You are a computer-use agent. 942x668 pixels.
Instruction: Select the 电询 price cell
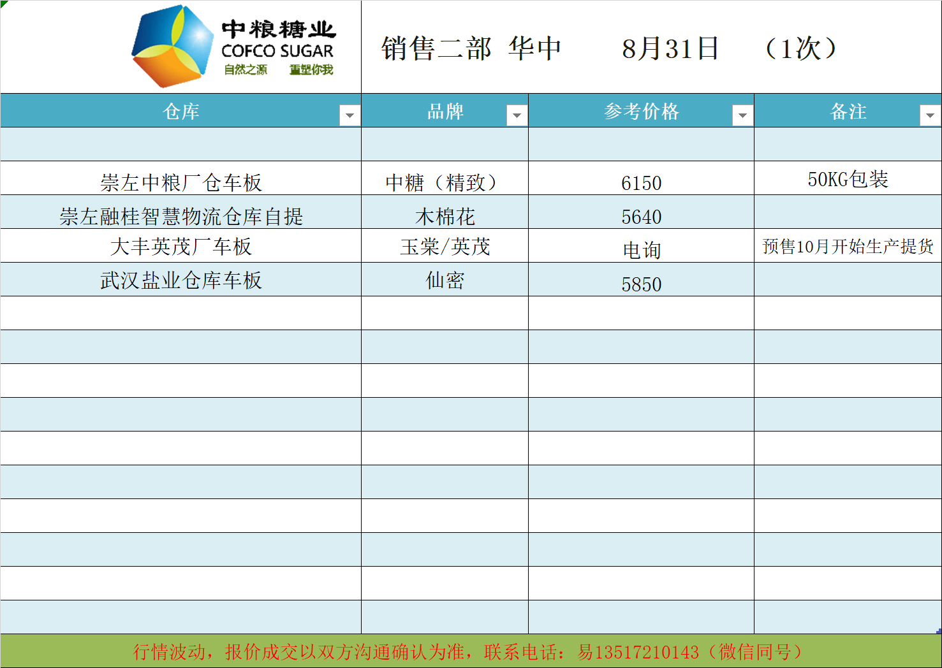click(x=641, y=249)
